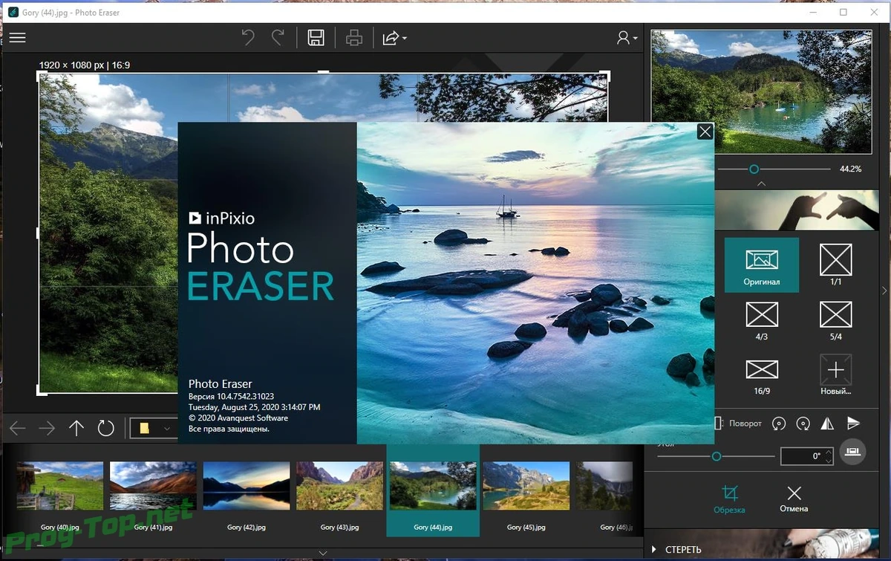Viewport: 891px width, 561px height.
Task: Click the right panel edge expand arrow
Action: click(884, 290)
